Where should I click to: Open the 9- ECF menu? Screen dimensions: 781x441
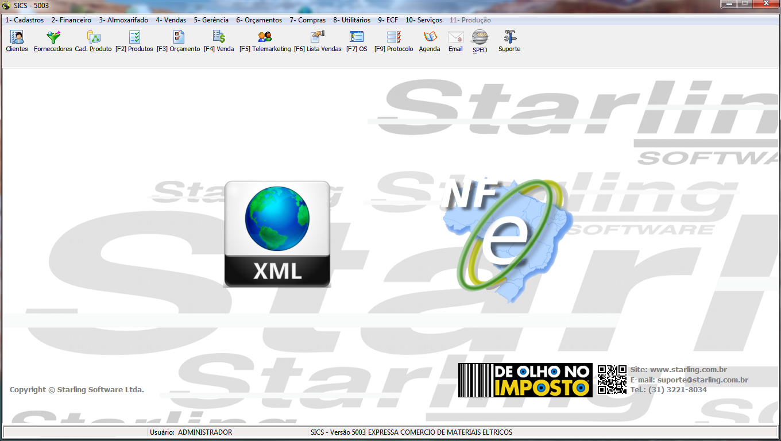pyautogui.click(x=388, y=20)
